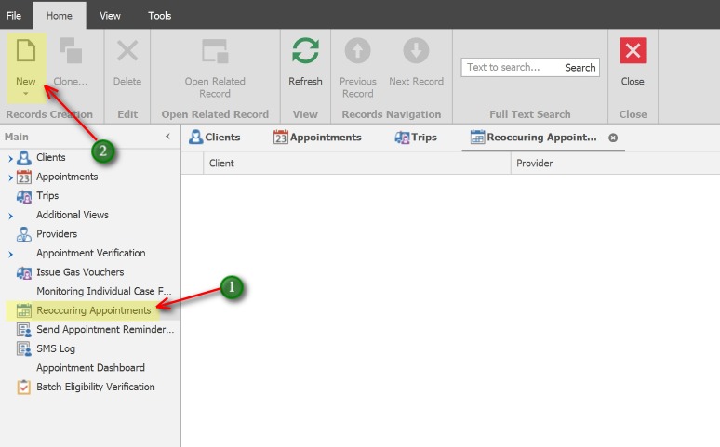The height and width of the screenshot is (447, 720).
Task: Click the Appointments tab calendar icon
Action: [281, 137]
